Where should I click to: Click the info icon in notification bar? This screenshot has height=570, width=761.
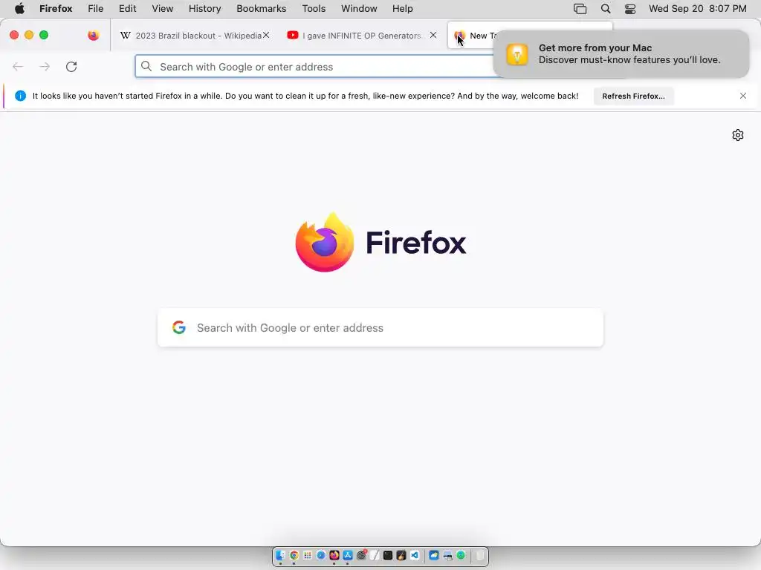(20, 96)
